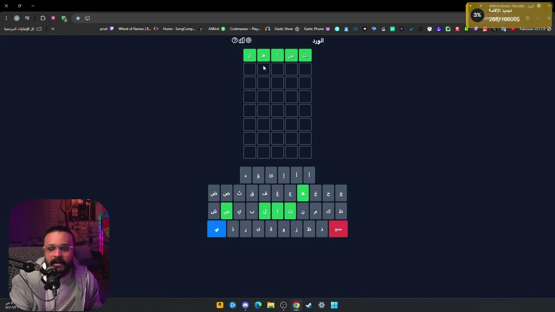This screenshot has height=312, width=555.
Task: Tap the ء hamza key
Action: click(x=245, y=175)
